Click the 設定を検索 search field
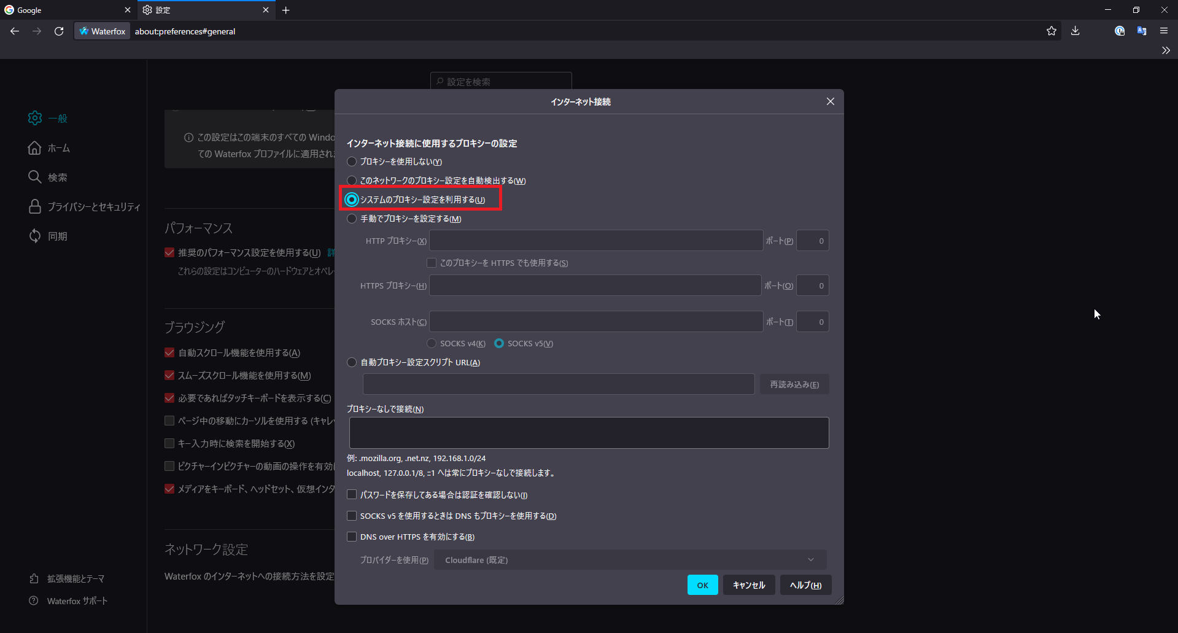This screenshot has width=1178, height=633. click(501, 82)
